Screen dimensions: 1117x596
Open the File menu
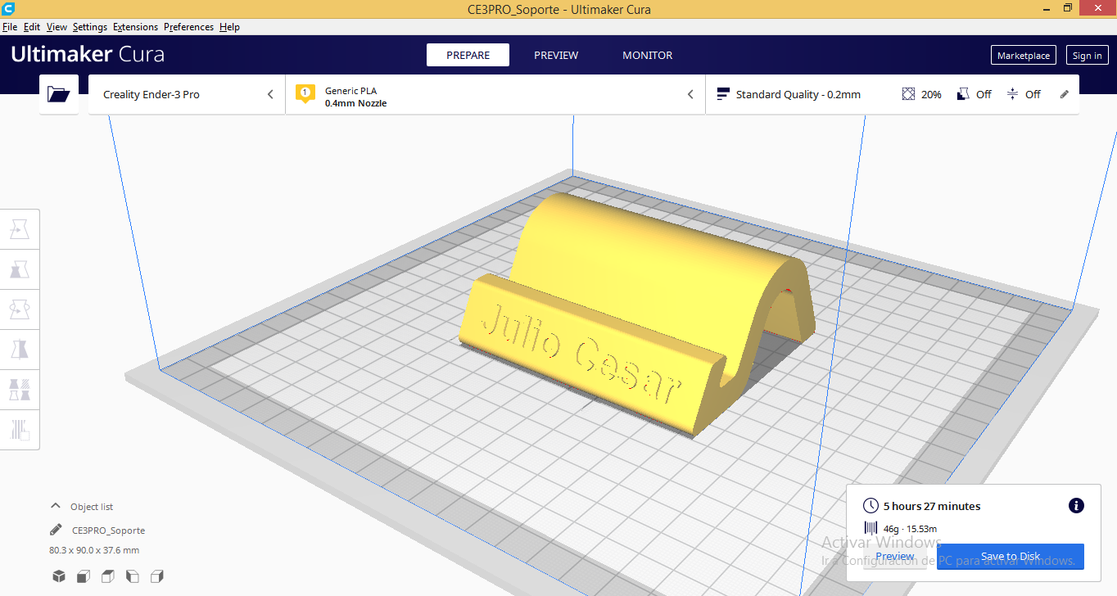coord(10,27)
